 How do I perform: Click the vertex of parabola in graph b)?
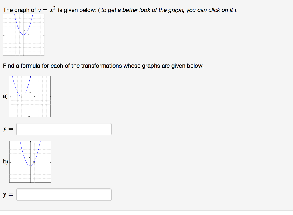click(x=30, y=166)
